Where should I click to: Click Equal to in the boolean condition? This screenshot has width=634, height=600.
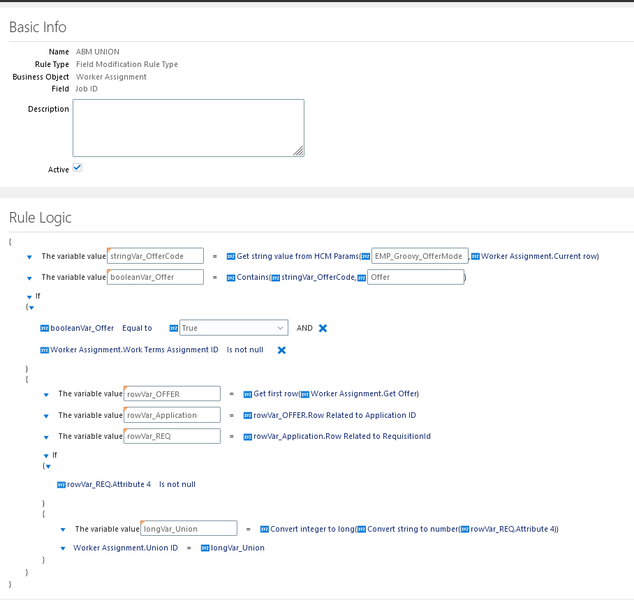(138, 328)
